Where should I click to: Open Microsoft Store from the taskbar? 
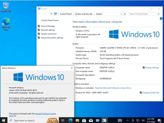point(84,121)
